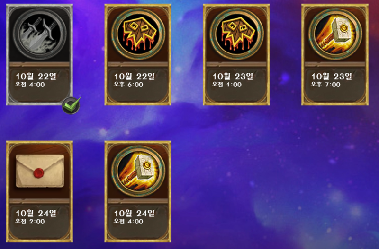This screenshot has height=249, width=379.
Task: Click the grayed-out crossed daggers icon
Action: tap(40, 34)
